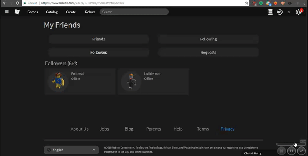This screenshot has width=308, height=156.
Task: Click the browser address bar URL
Action: click(x=82, y=3)
